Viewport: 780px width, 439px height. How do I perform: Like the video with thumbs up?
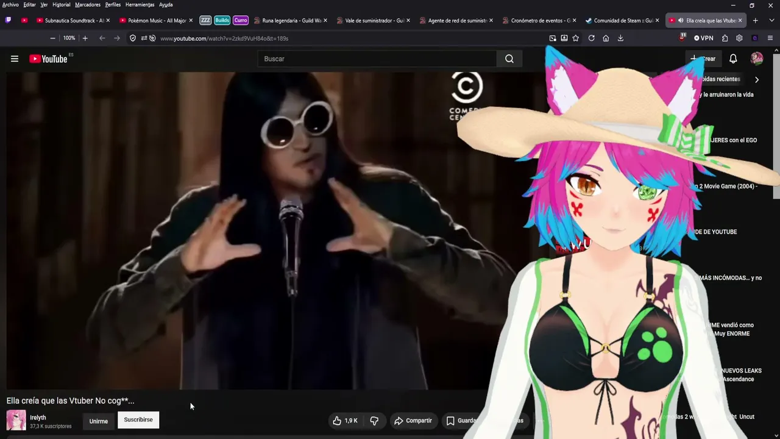345,421
